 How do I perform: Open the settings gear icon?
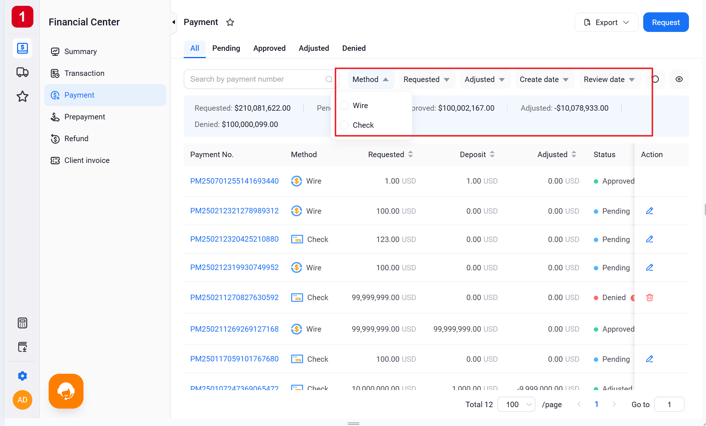tap(23, 376)
